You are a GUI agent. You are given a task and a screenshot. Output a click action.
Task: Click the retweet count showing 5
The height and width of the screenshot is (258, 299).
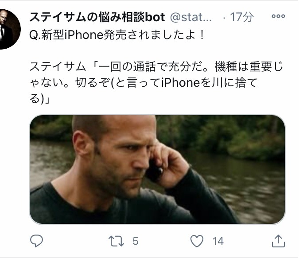point(136,241)
